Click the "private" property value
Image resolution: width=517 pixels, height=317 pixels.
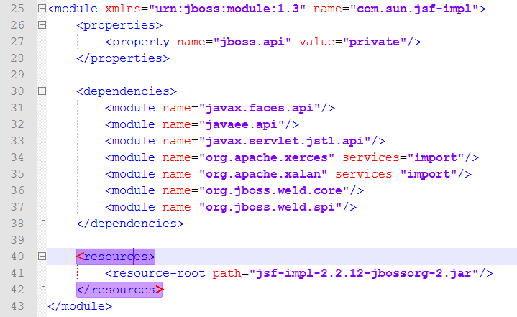[373, 42]
